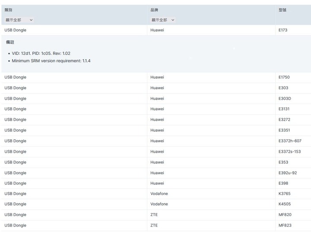Select model E3131 cell
This screenshot has height=232, width=311.
284,109
